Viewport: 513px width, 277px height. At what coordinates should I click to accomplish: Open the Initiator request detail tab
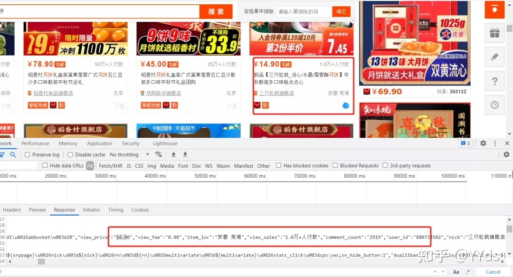(x=91, y=210)
